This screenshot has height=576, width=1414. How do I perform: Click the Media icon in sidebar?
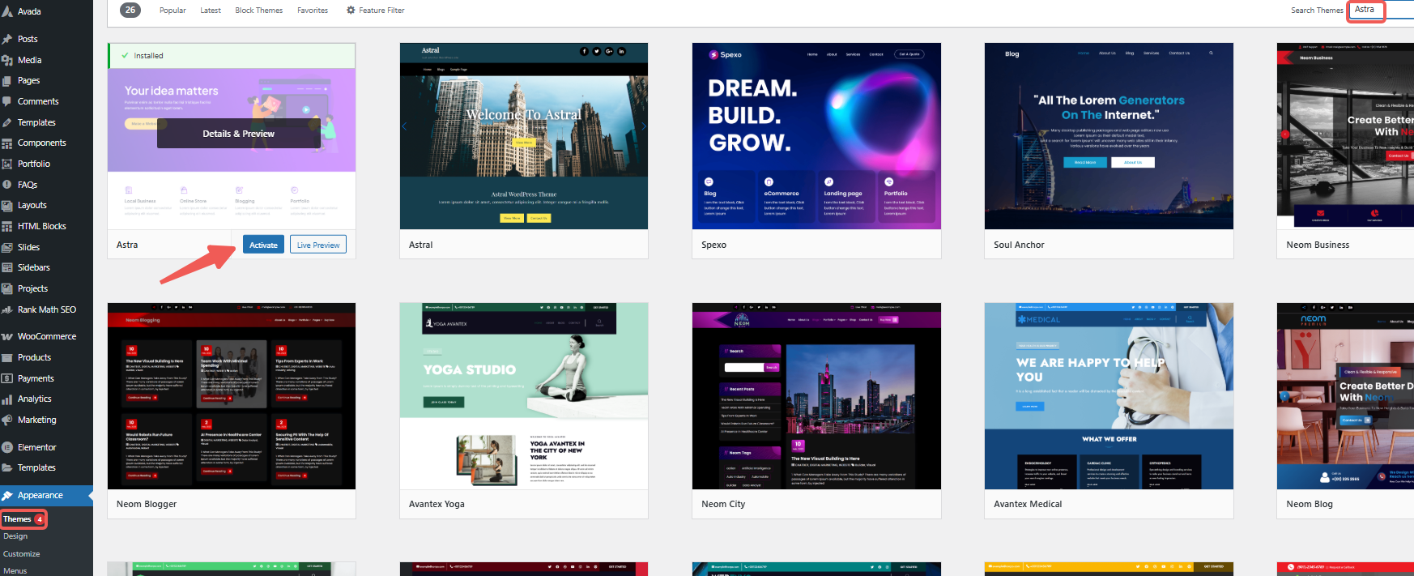(x=6, y=60)
